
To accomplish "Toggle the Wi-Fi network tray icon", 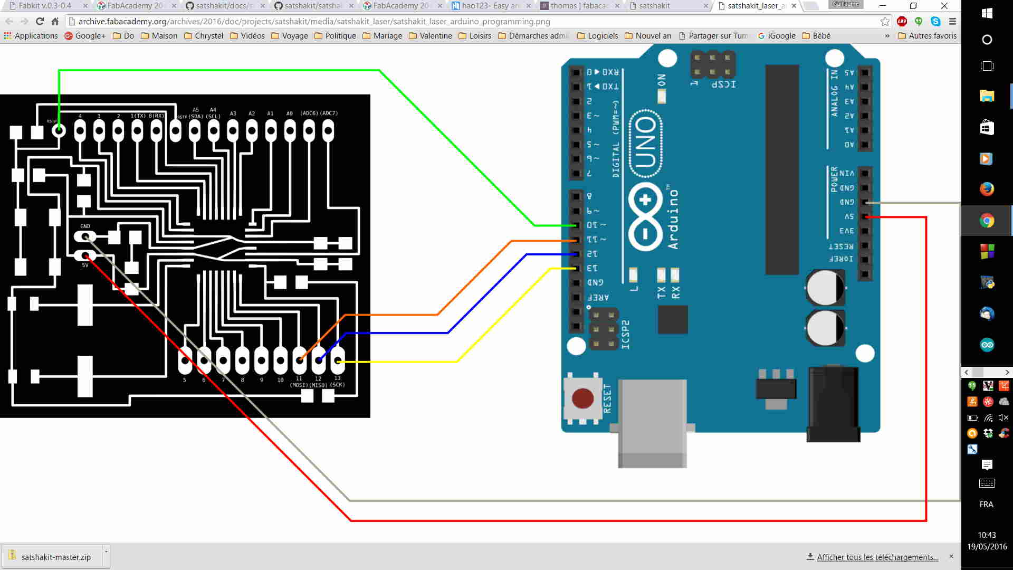I will tap(988, 417).
